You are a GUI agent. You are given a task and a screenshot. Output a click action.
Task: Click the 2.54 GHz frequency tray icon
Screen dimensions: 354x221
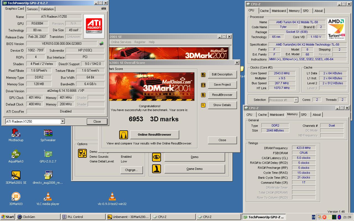click(329, 217)
